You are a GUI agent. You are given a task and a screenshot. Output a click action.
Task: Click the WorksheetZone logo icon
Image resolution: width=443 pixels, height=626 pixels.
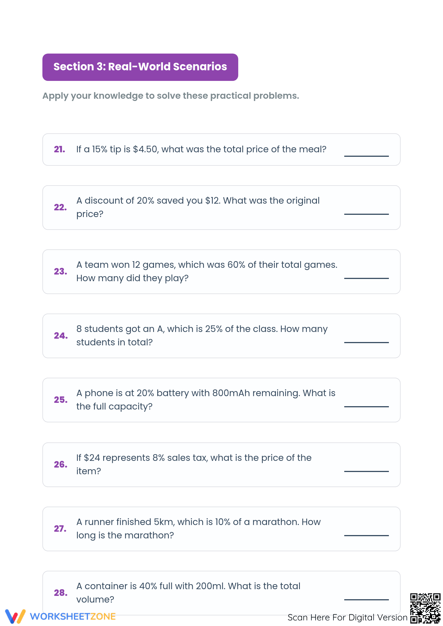coord(15,616)
